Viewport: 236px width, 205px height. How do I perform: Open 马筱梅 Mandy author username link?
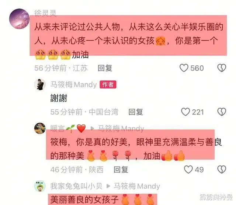click(x=73, y=85)
